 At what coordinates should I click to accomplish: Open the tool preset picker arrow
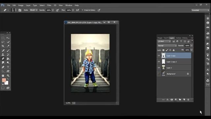[x=8, y=10]
